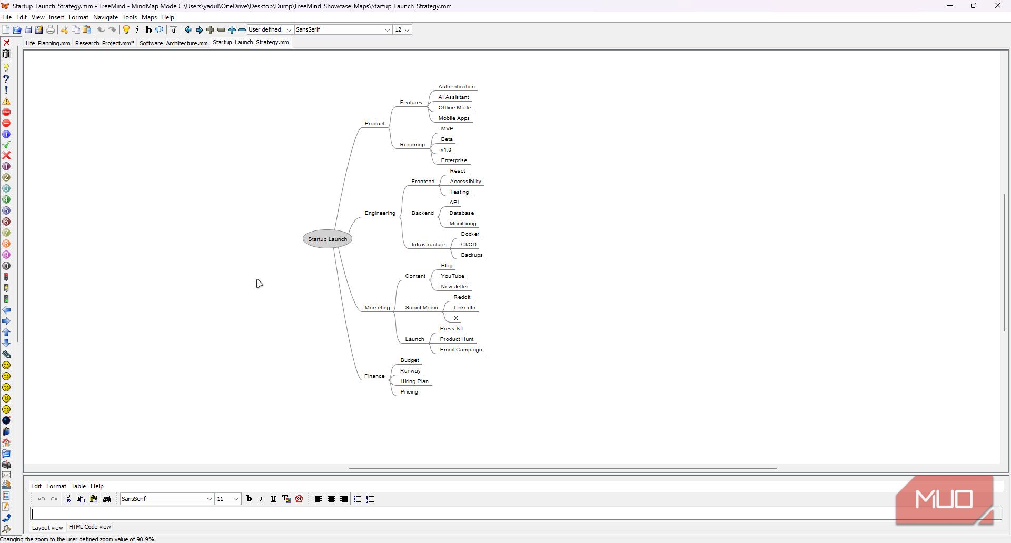Select the Marketing branch node
This screenshot has height=543, width=1011.
pyautogui.click(x=377, y=308)
